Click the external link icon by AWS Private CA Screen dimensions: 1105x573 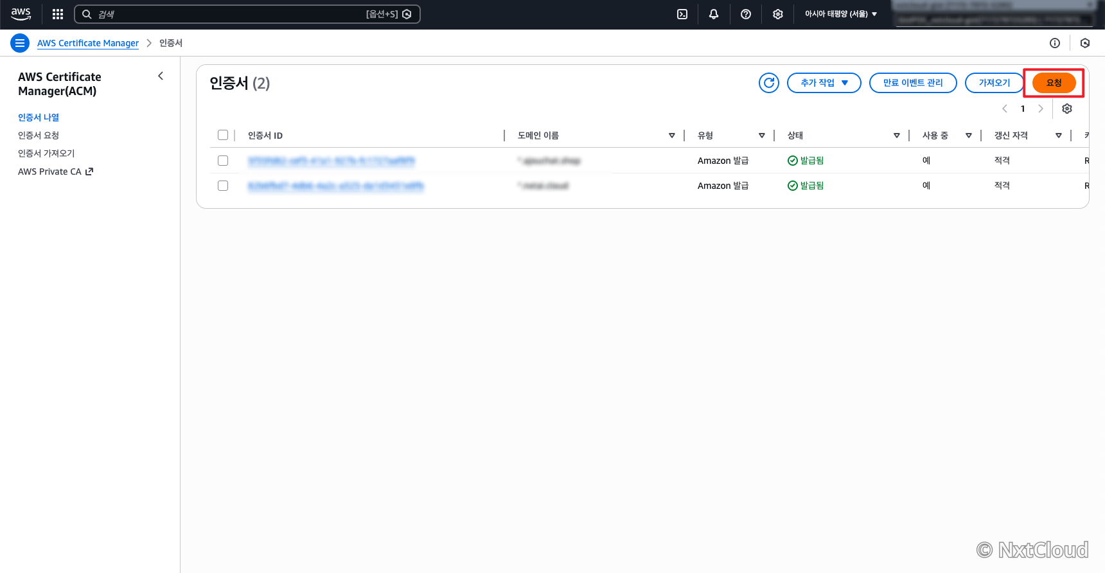click(89, 172)
